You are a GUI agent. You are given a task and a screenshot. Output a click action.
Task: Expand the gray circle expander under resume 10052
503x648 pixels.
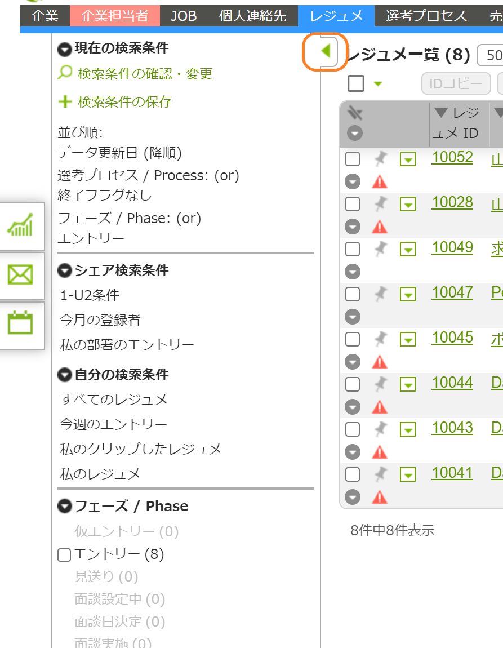point(352,181)
